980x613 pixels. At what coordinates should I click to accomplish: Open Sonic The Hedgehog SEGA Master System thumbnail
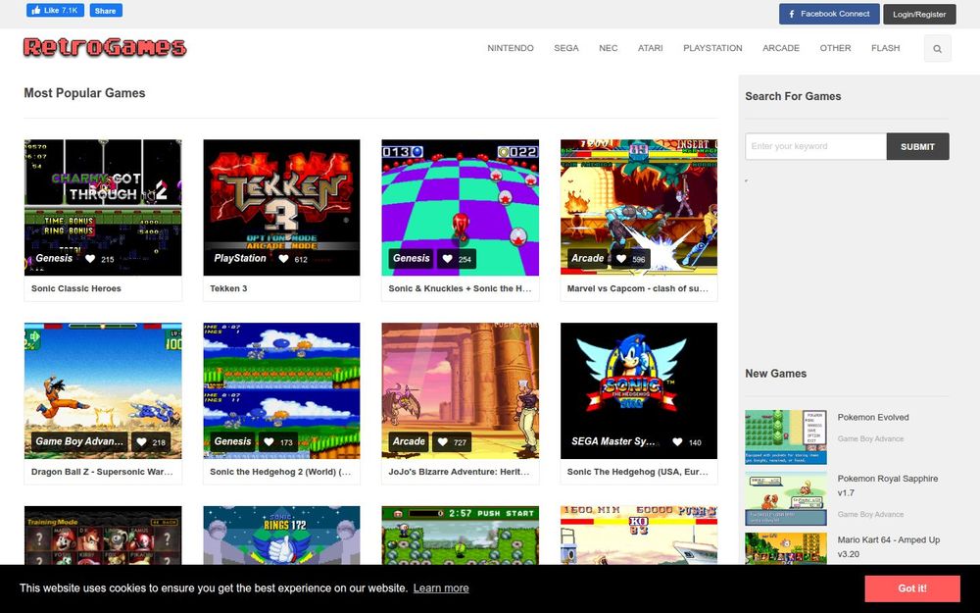click(639, 390)
